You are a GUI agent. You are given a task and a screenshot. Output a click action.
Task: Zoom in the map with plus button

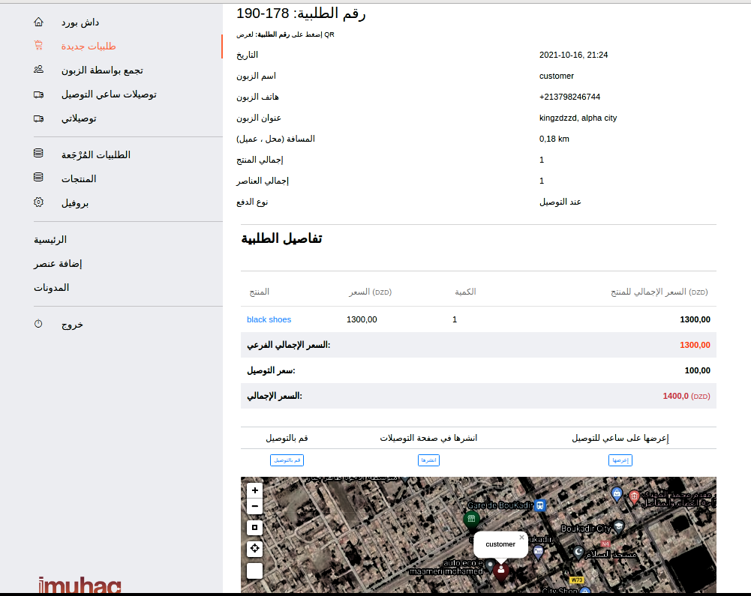coord(255,490)
